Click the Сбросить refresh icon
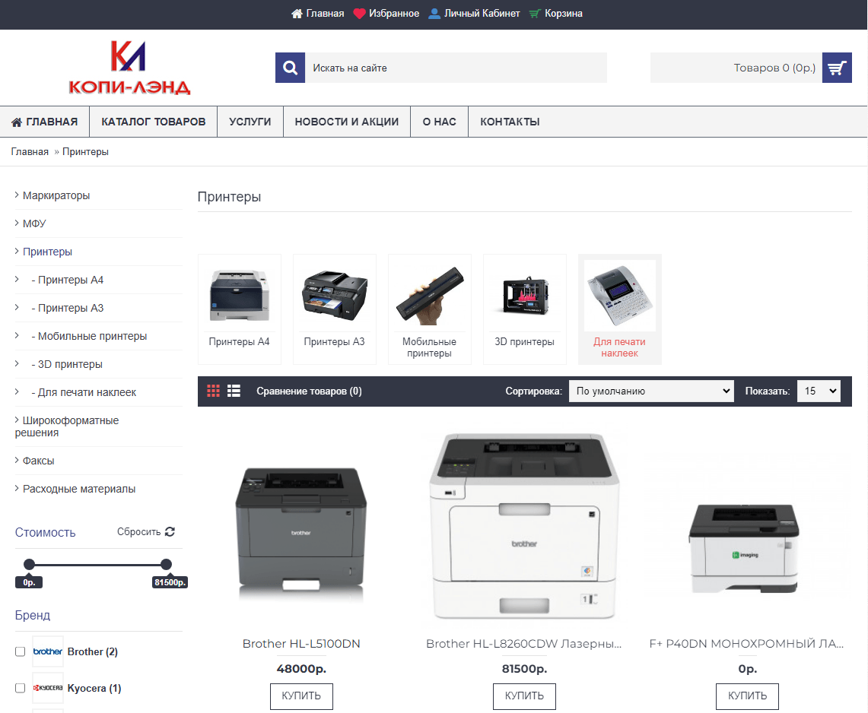 (170, 531)
